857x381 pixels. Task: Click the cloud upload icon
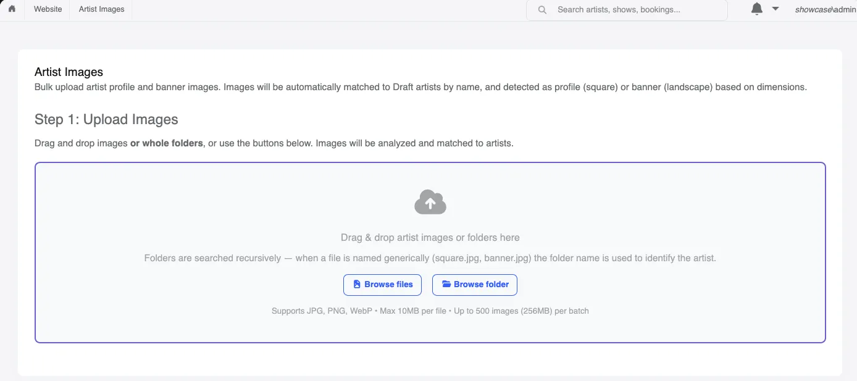tap(430, 203)
